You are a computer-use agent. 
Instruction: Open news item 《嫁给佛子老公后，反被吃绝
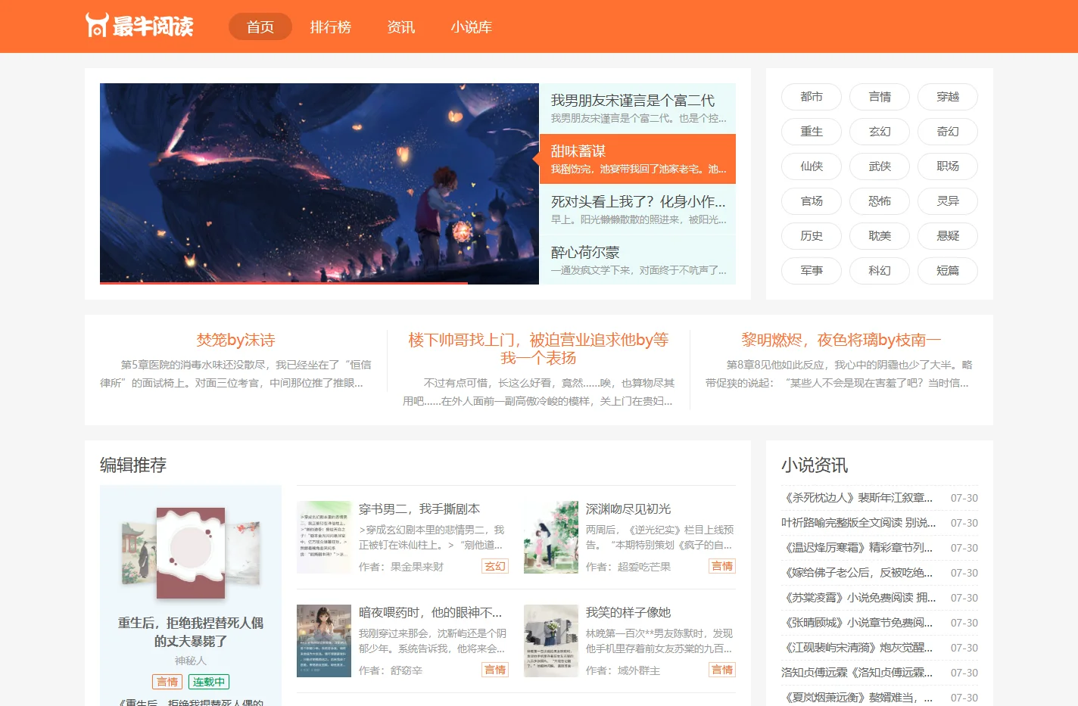[x=858, y=573]
